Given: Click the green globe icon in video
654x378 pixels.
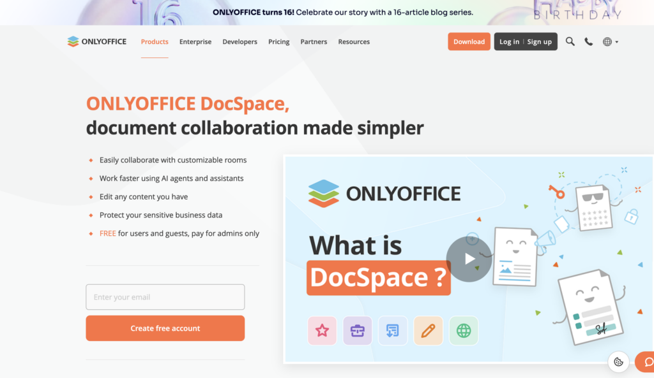Looking at the screenshot, I should [464, 331].
